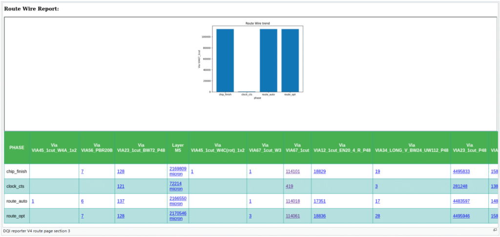Click the chip_finish VIA23_1cut_P48 value 4495833
Image resolution: width=500 pixels, height=237 pixels.
(461, 172)
